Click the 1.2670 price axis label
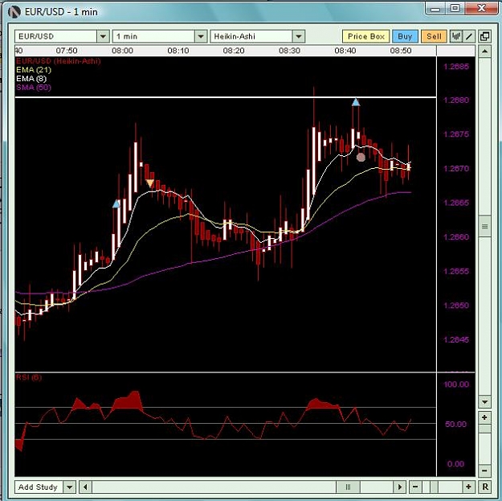This screenshot has width=502, height=501. (x=456, y=169)
